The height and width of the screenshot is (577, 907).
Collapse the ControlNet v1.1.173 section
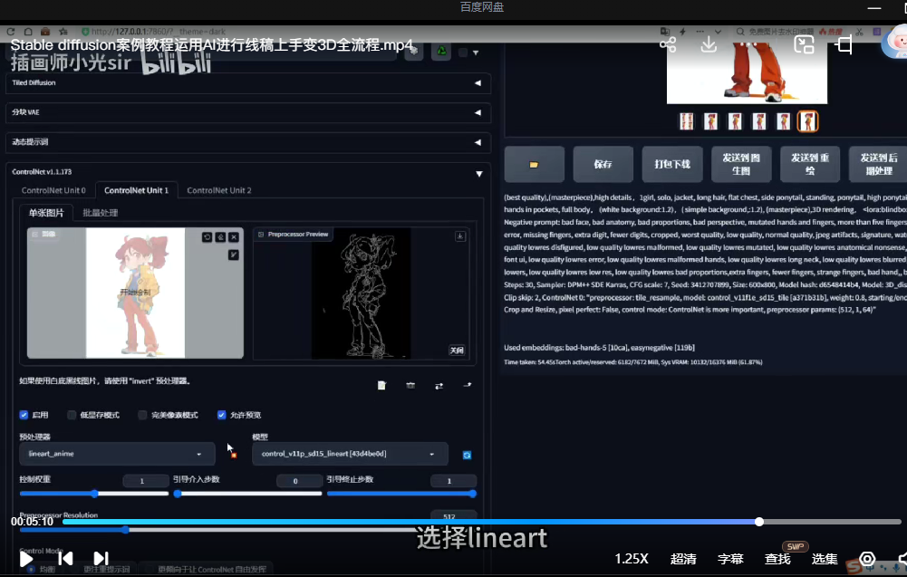coord(479,173)
